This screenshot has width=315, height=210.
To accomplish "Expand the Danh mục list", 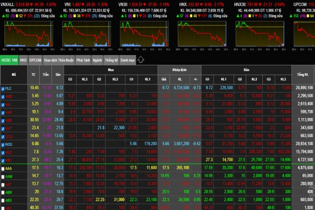I will pyautogui.click(x=127, y=60).
